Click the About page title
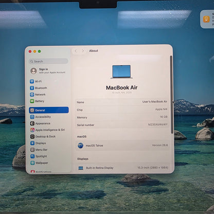Viewport: 214px width, 214px height. click(94, 51)
